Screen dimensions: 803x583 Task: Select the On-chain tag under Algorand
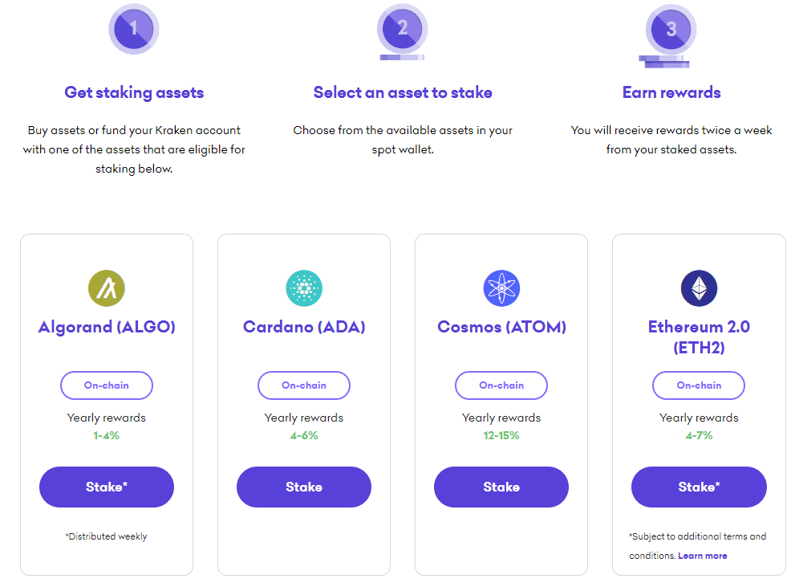coord(107,385)
